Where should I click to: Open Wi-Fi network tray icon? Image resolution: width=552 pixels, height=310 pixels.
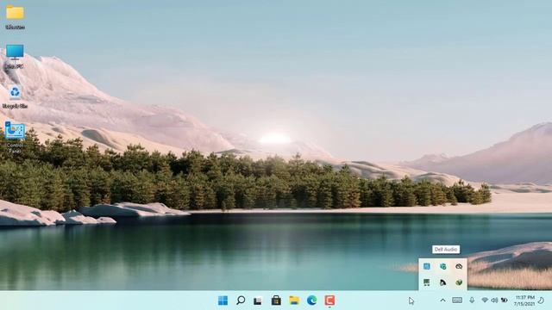click(x=485, y=301)
